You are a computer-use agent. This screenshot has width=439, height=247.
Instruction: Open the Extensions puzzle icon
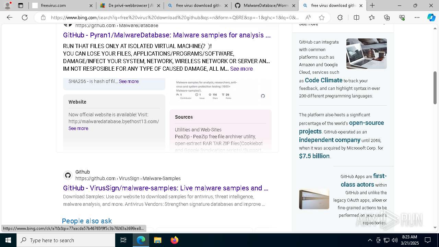tap(340, 17)
